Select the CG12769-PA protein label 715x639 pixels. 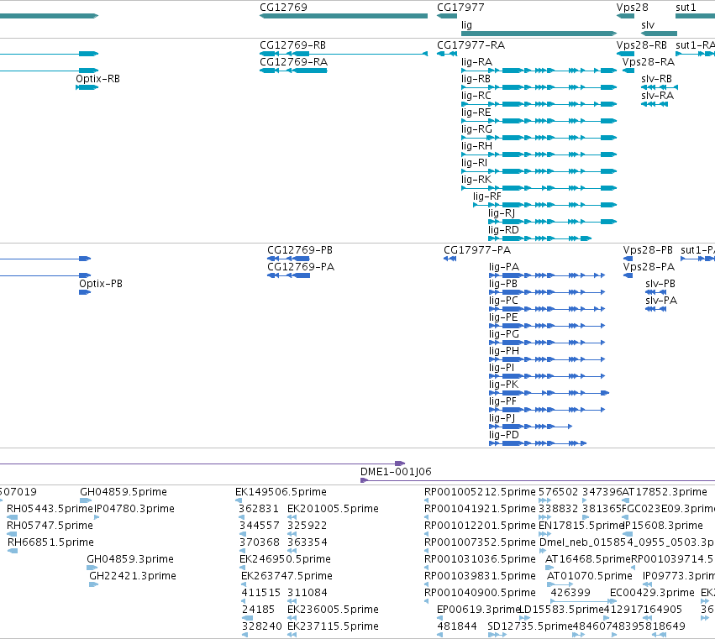pos(301,267)
